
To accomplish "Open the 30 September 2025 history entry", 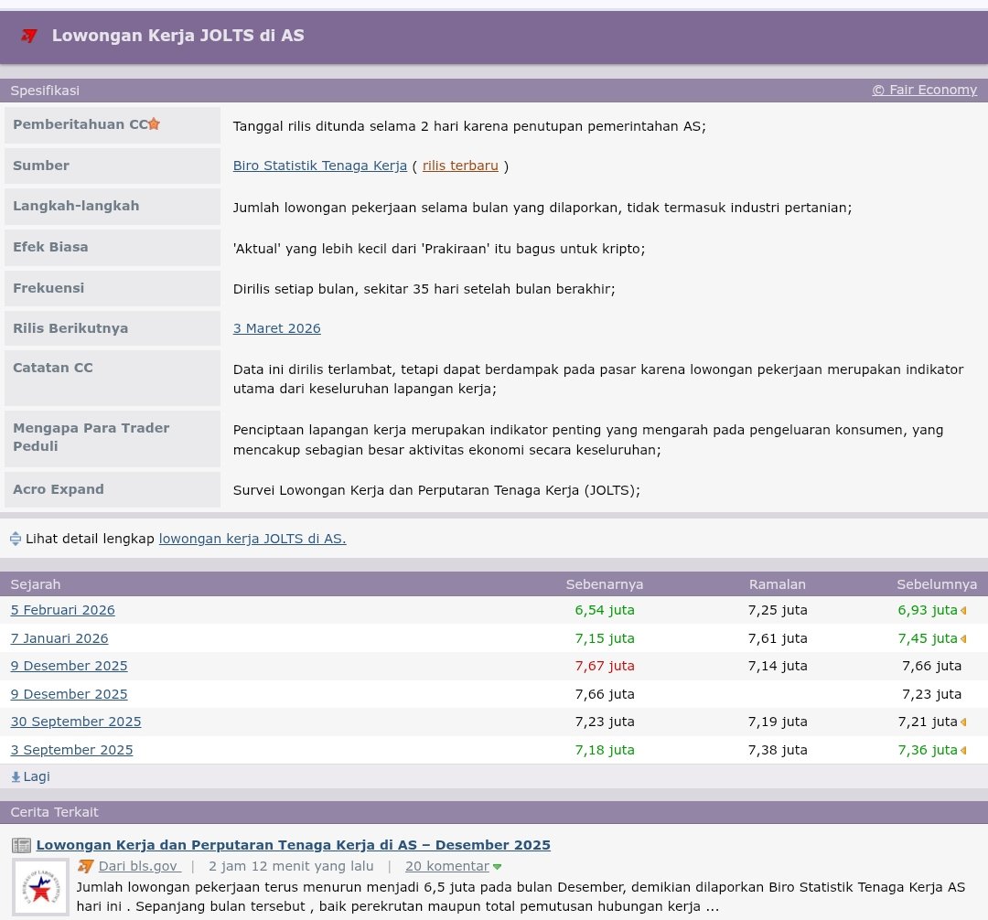I will coord(76,722).
